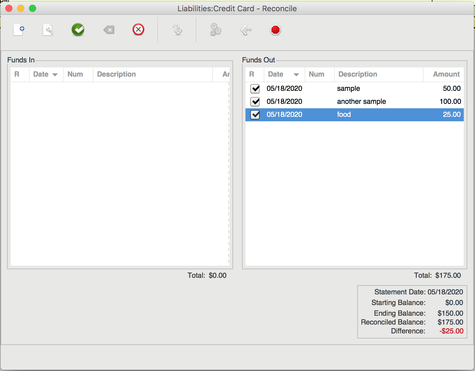Click the red stop Cancel icon
This screenshot has width=475, height=371.
tap(275, 30)
